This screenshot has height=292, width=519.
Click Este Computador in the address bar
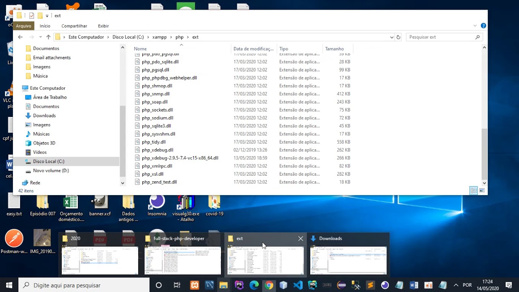(x=86, y=37)
